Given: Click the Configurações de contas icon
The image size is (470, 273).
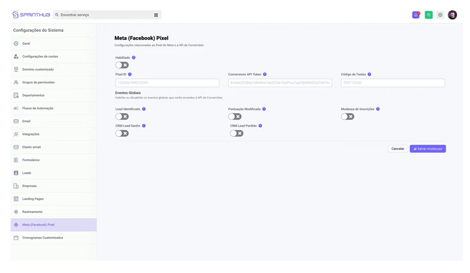Looking at the screenshot, I should click(x=16, y=56).
